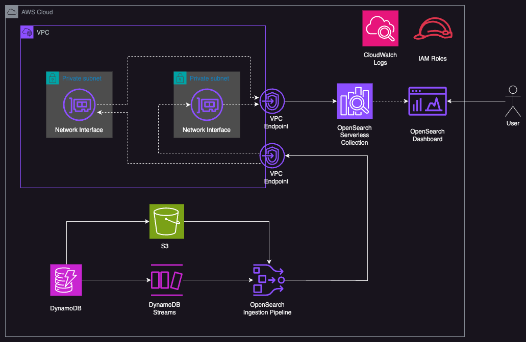Open the OpenSearch Serverless Collection icon

(x=355, y=101)
